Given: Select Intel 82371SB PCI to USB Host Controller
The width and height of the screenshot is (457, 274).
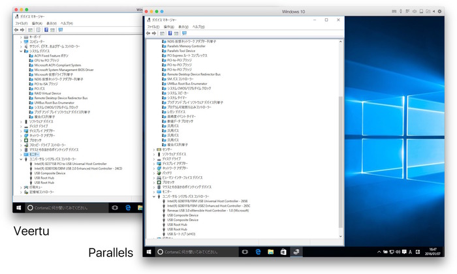Looking at the screenshot, I should point(71,164).
